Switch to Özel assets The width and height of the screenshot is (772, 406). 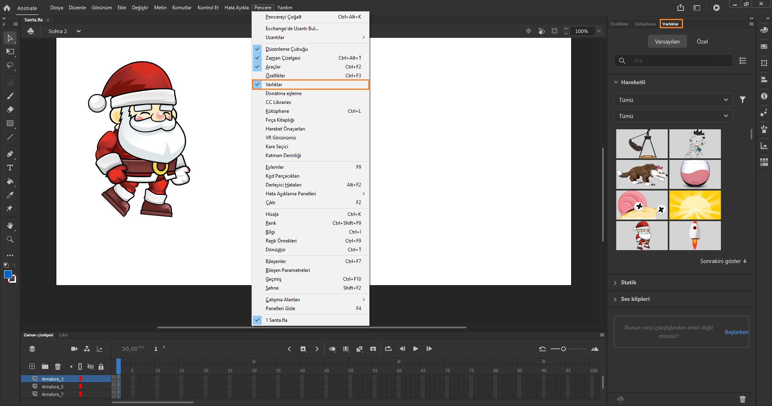702,41
